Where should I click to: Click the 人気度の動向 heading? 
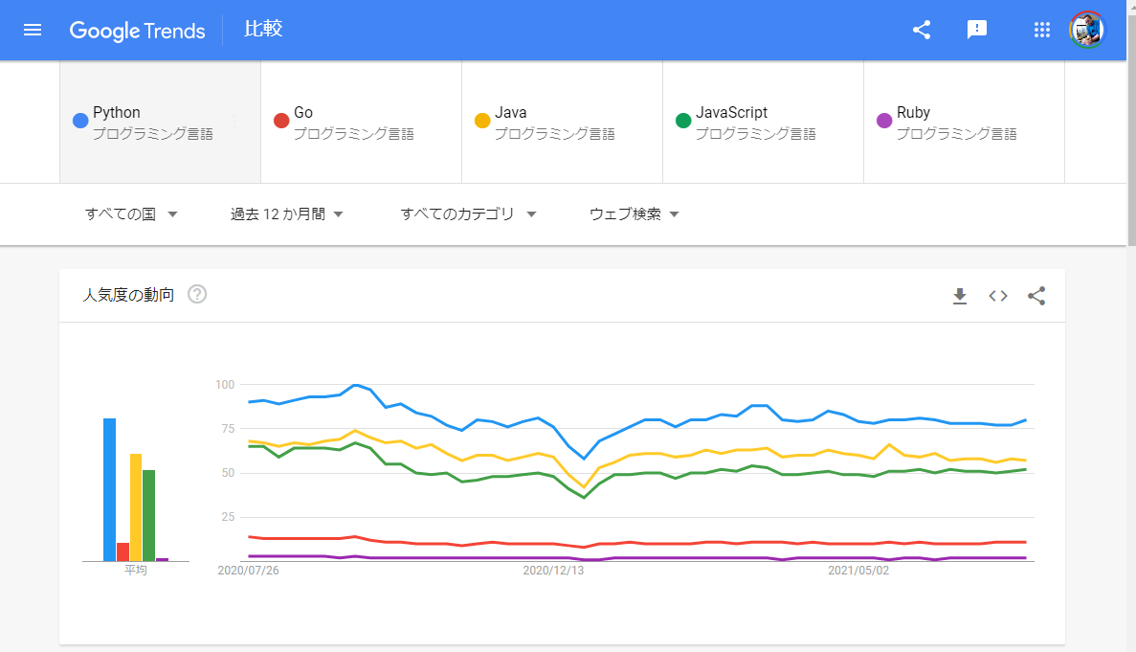pos(128,295)
